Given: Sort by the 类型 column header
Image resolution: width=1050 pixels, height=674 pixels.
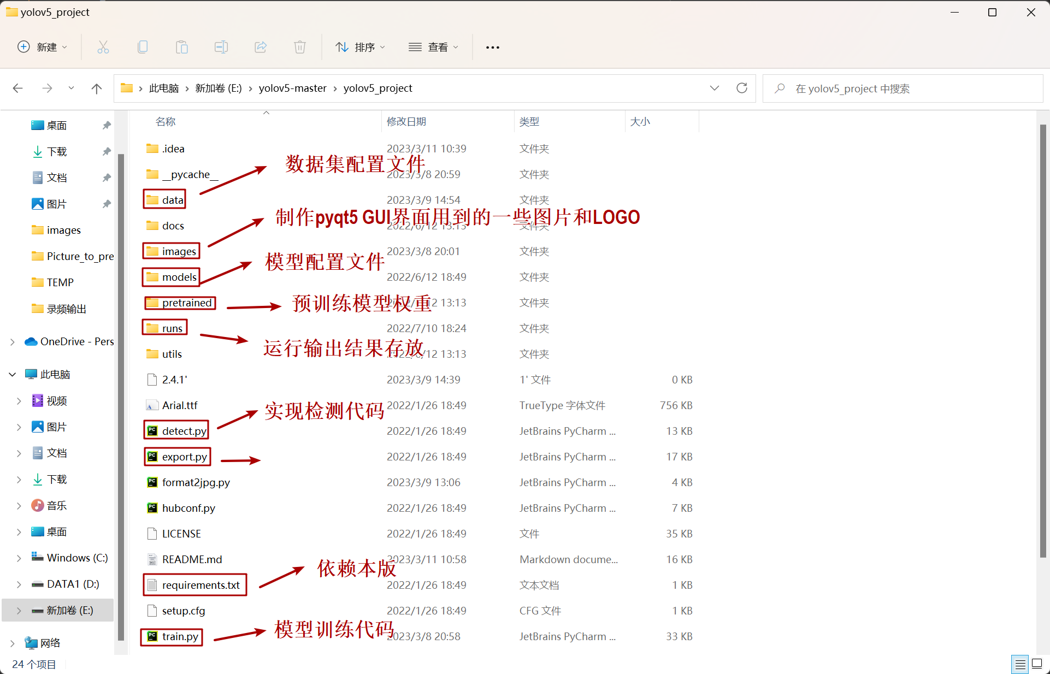Looking at the screenshot, I should (x=529, y=122).
